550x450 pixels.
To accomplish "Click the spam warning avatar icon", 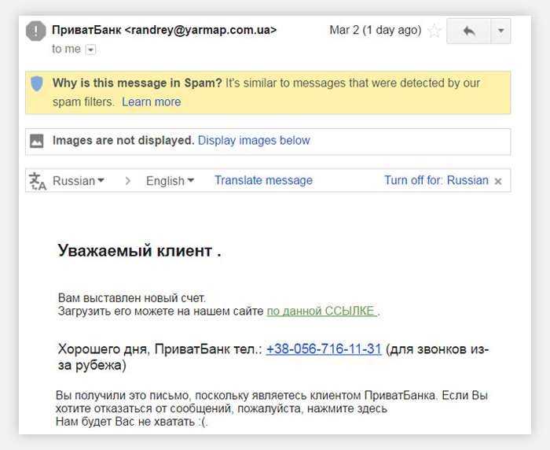I will (36, 31).
